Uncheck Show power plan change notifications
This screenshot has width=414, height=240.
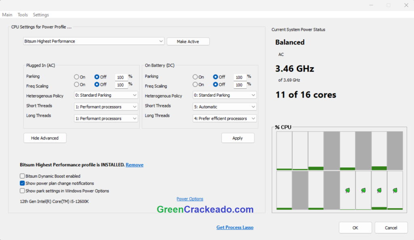click(22, 183)
